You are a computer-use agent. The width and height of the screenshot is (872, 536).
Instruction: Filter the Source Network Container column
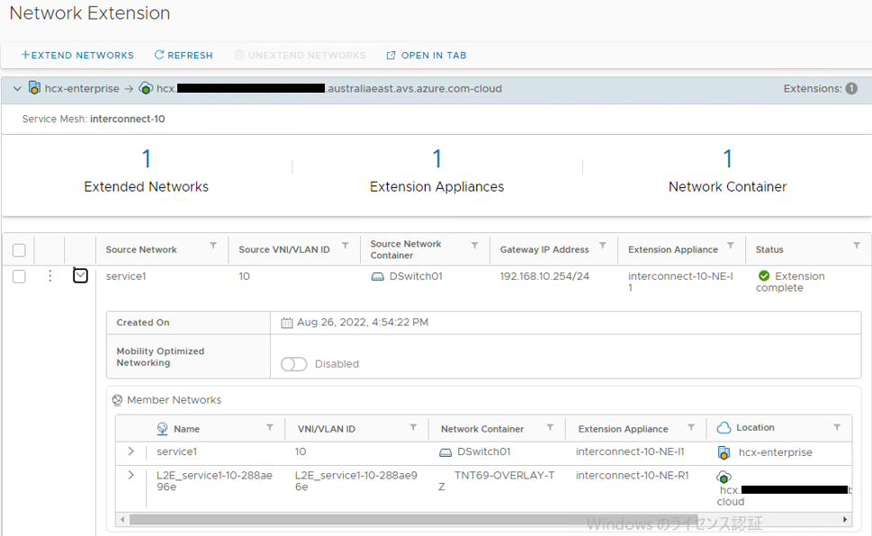tap(474, 246)
